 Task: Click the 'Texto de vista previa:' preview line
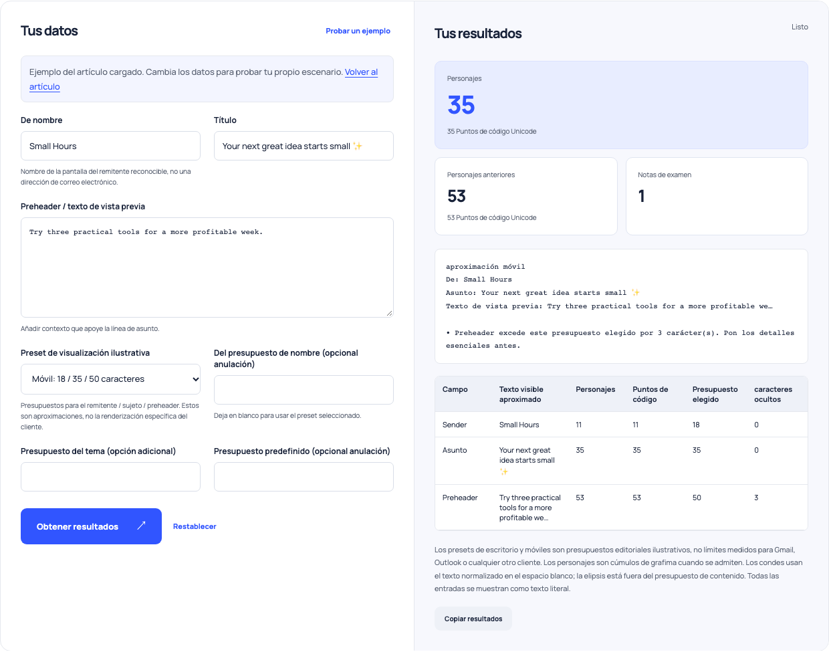tap(609, 306)
